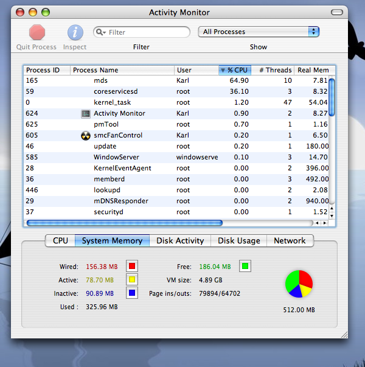This screenshot has height=367, width=365.
Task: Click vertical scrollbar up arrow
Action: point(332,208)
